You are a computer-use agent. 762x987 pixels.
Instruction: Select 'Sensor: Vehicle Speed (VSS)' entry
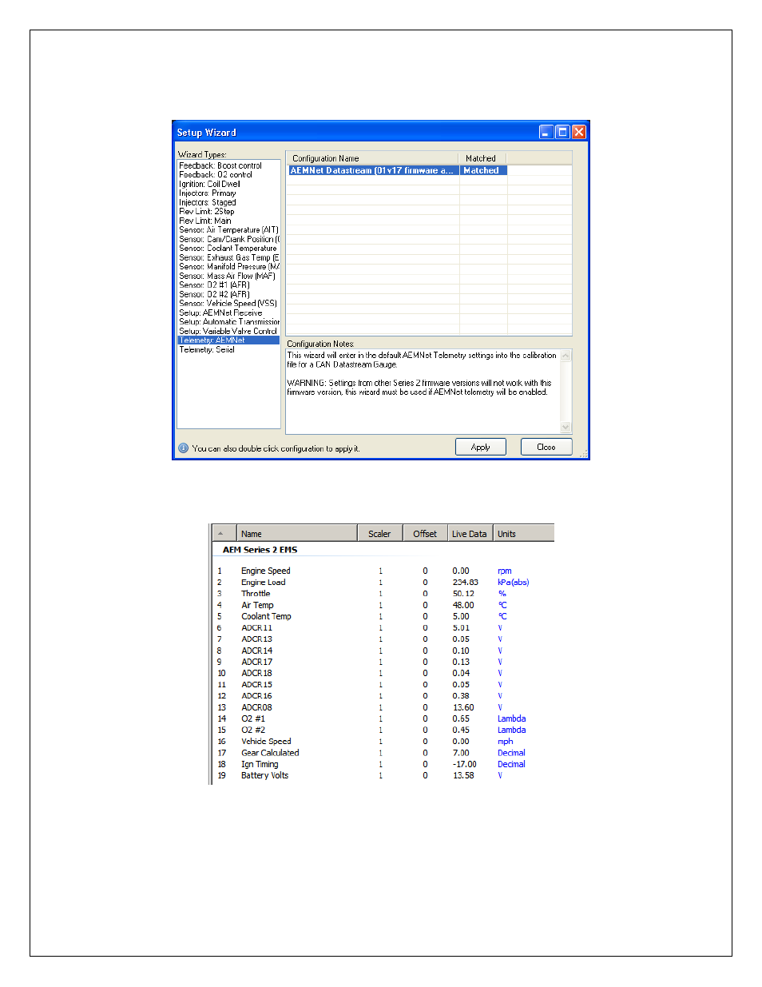pyautogui.click(x=228, y=303)
